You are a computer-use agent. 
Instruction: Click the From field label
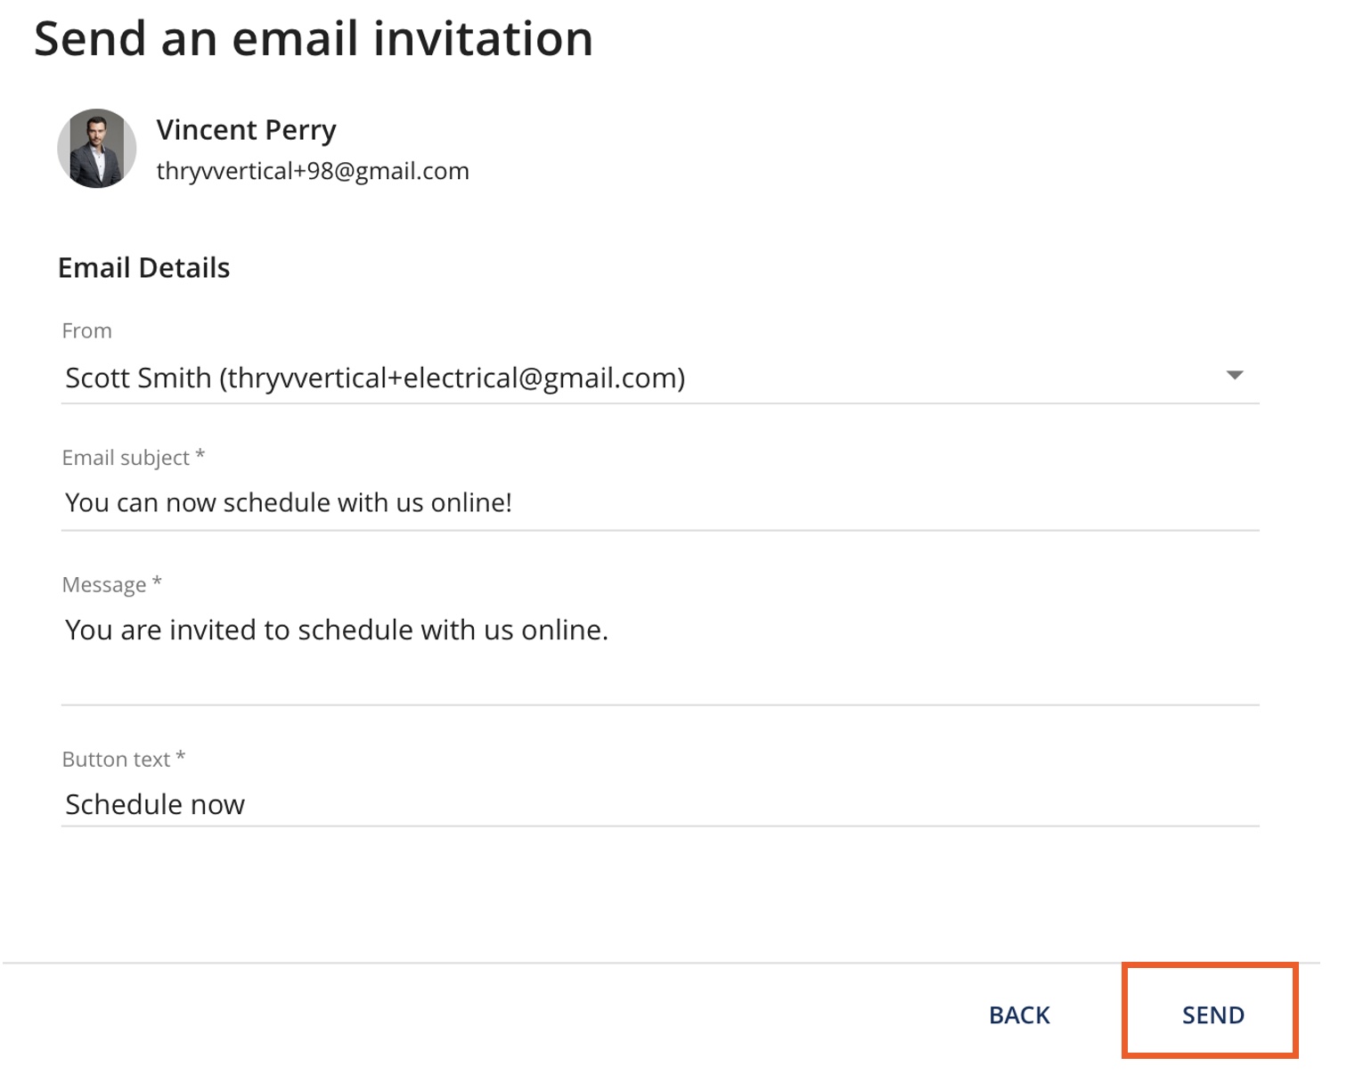coord(86,331)
